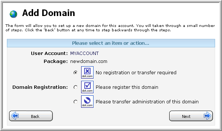Click the 'Please select an item or action' header
Image resolution: width=222 pixels, height=131 pixels.
coord(111,43)
